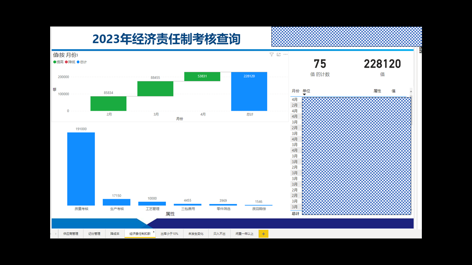The height and width of the screenshot is (265, 472).
Task: Add a new page with the plus button
Action: [x=263, y=234]
